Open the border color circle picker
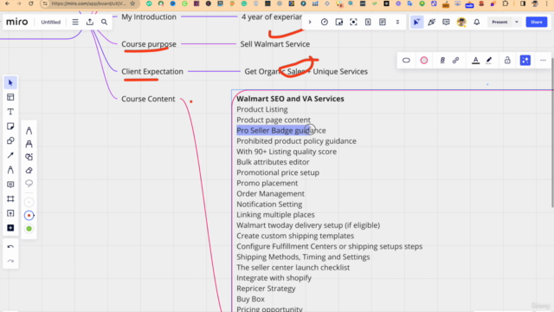 click(x=424, y=61)
